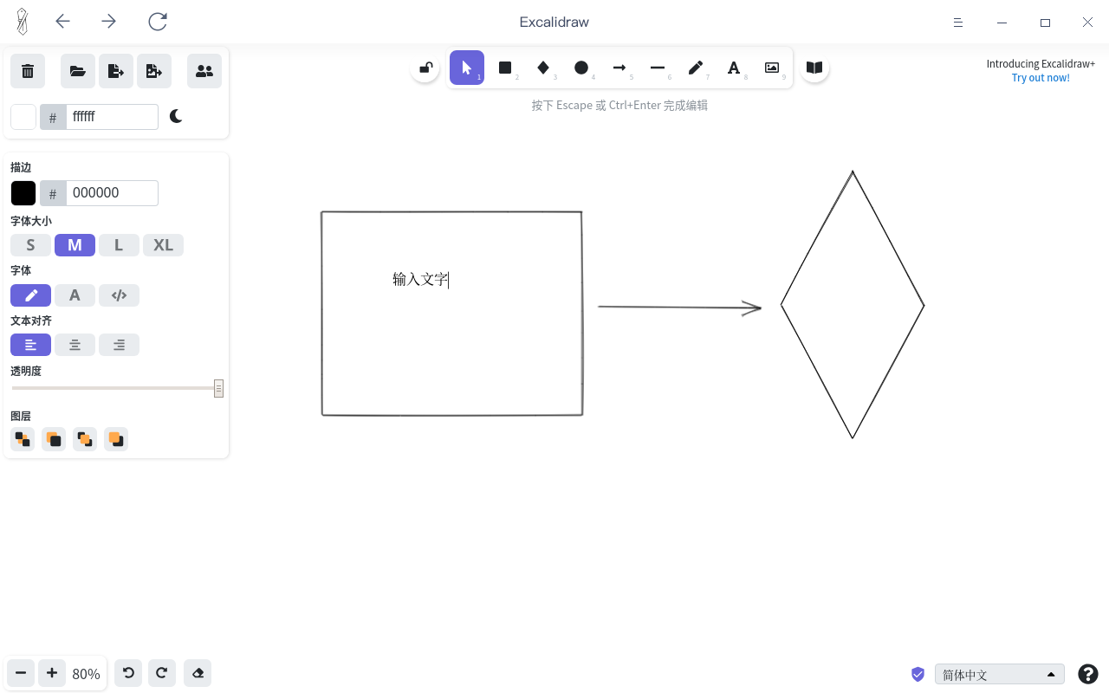Select the Diamond shape tool
This screenshot has height=693, width=1109.
point(543,68)
